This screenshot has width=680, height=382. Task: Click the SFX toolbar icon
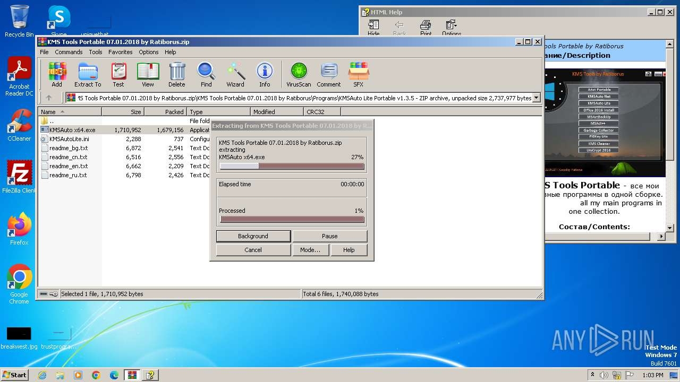coord(359,74)
